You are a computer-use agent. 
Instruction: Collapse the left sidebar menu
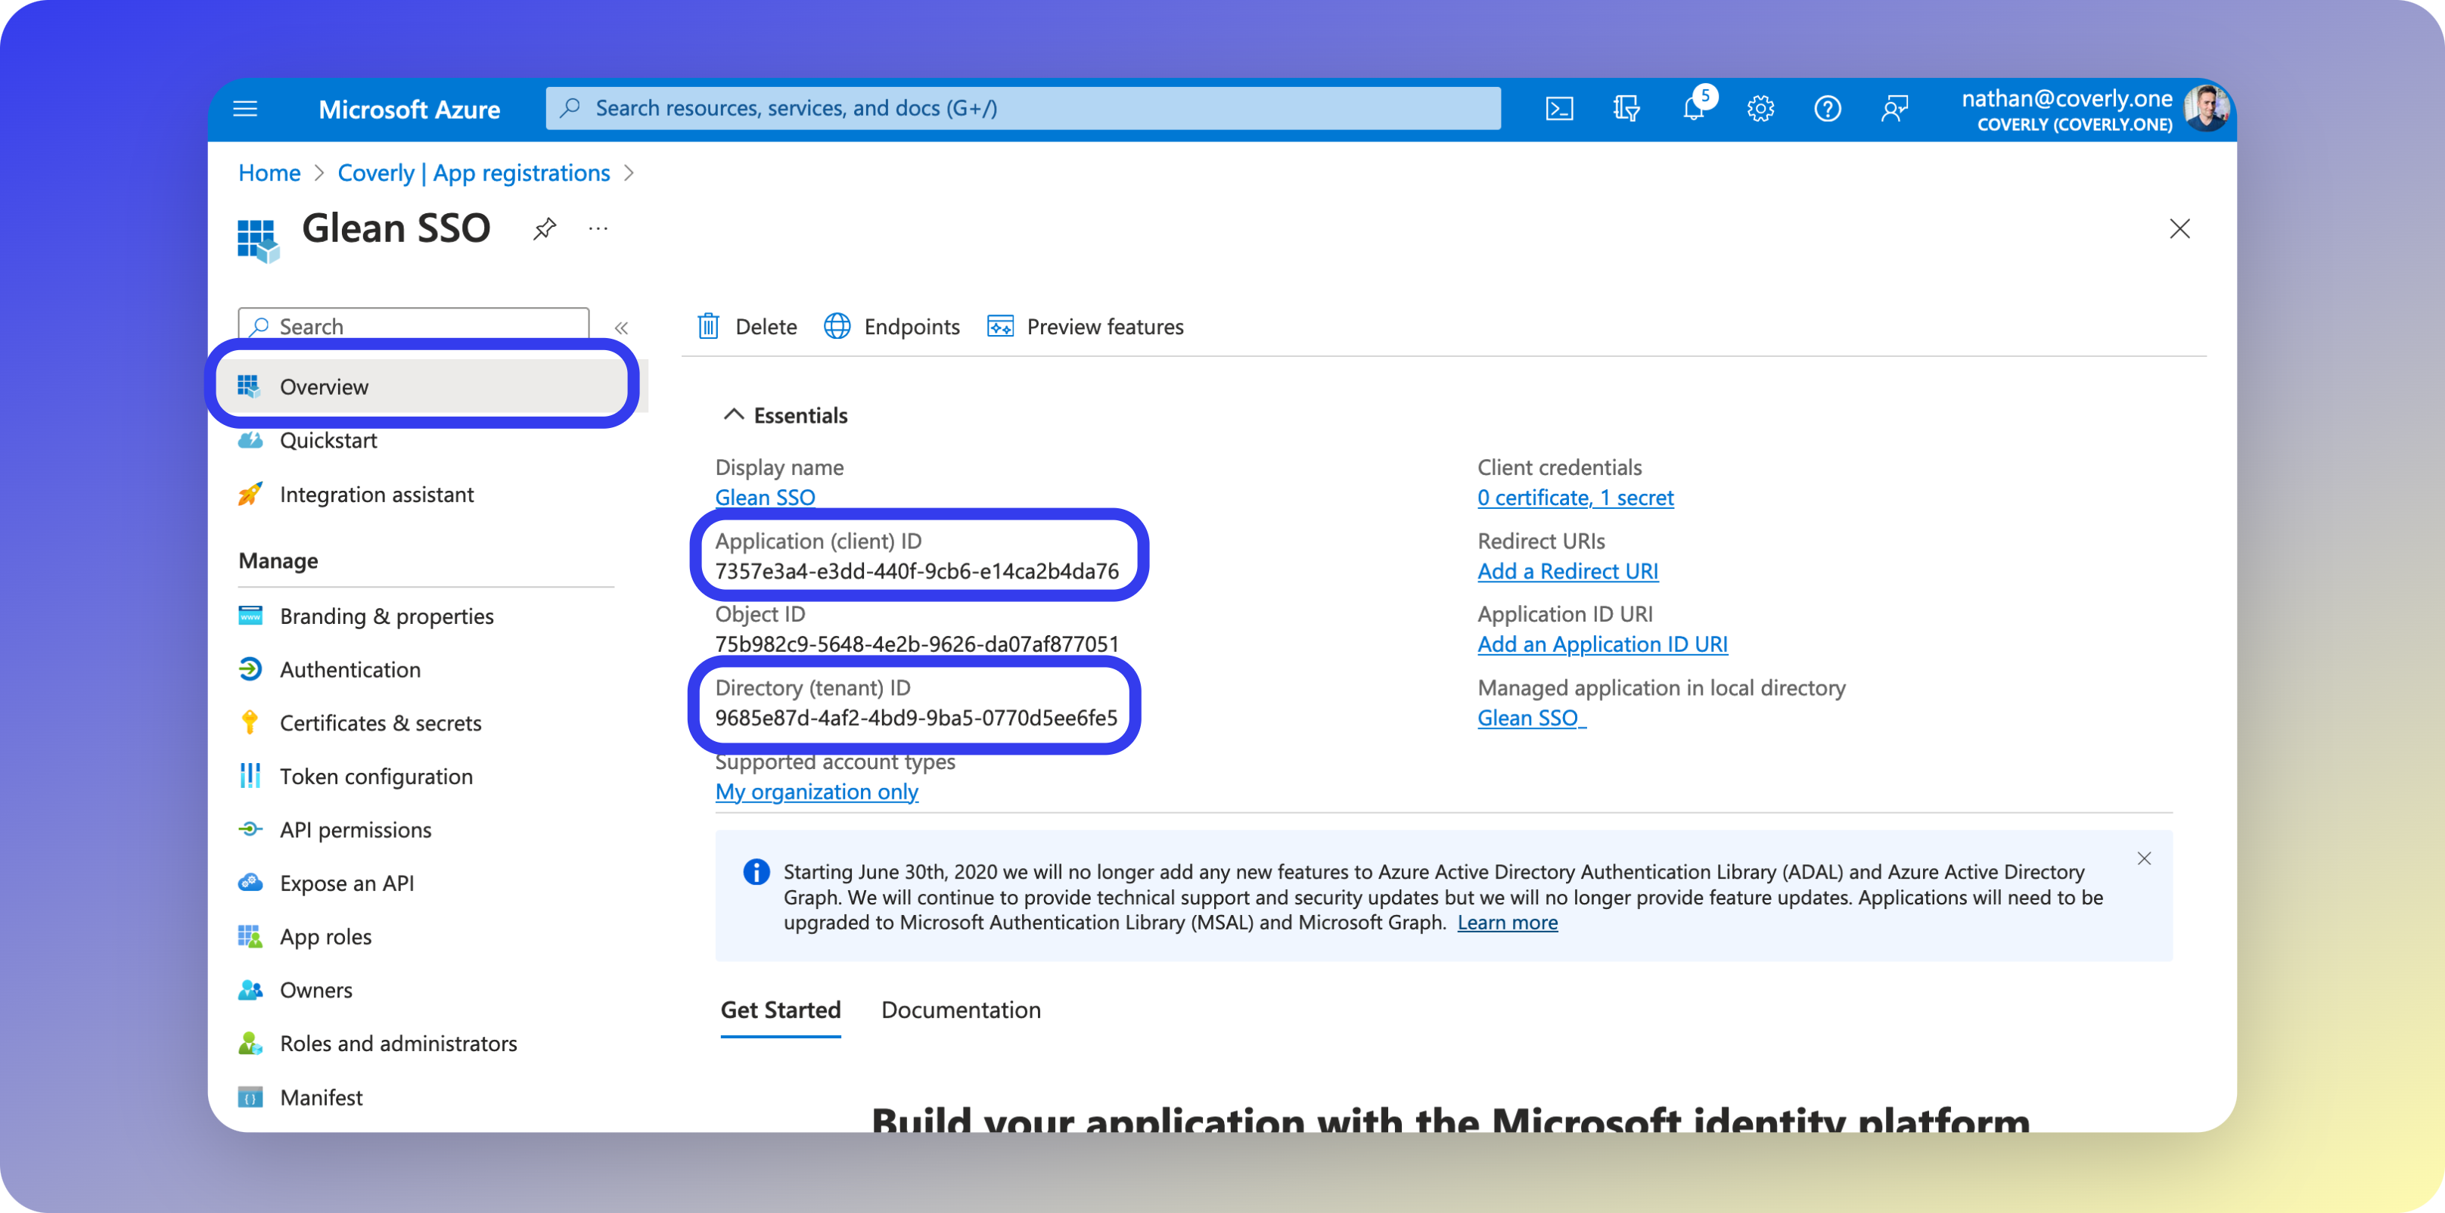622,327
